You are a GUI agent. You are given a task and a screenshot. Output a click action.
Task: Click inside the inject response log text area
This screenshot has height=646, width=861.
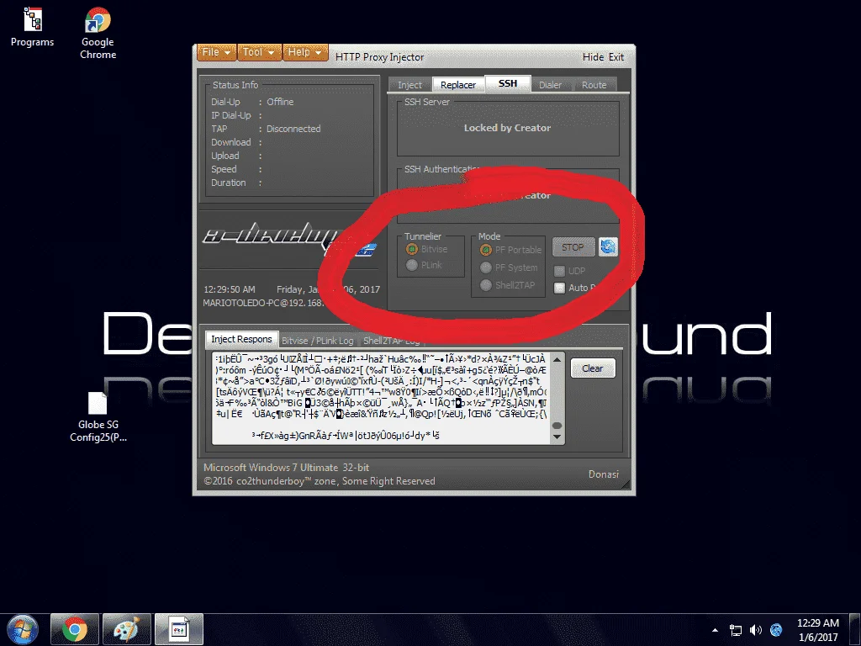(382, 398)
